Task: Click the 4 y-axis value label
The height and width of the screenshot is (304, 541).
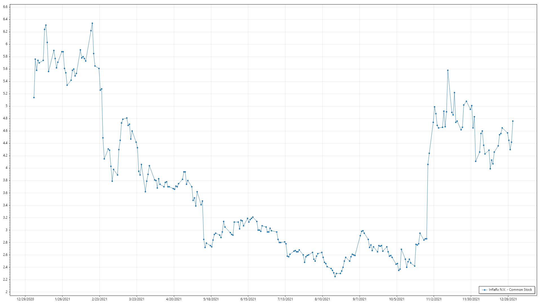Action: point(6,168)
